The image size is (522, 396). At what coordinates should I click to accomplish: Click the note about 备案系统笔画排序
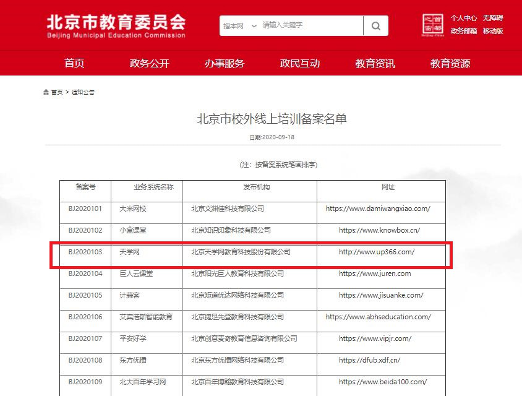(x=278, y=165)
